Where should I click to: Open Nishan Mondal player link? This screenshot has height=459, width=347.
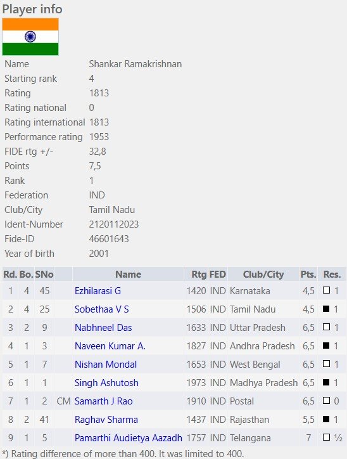106,365
